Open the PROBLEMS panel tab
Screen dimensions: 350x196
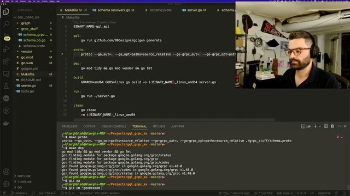click(69, 126)
